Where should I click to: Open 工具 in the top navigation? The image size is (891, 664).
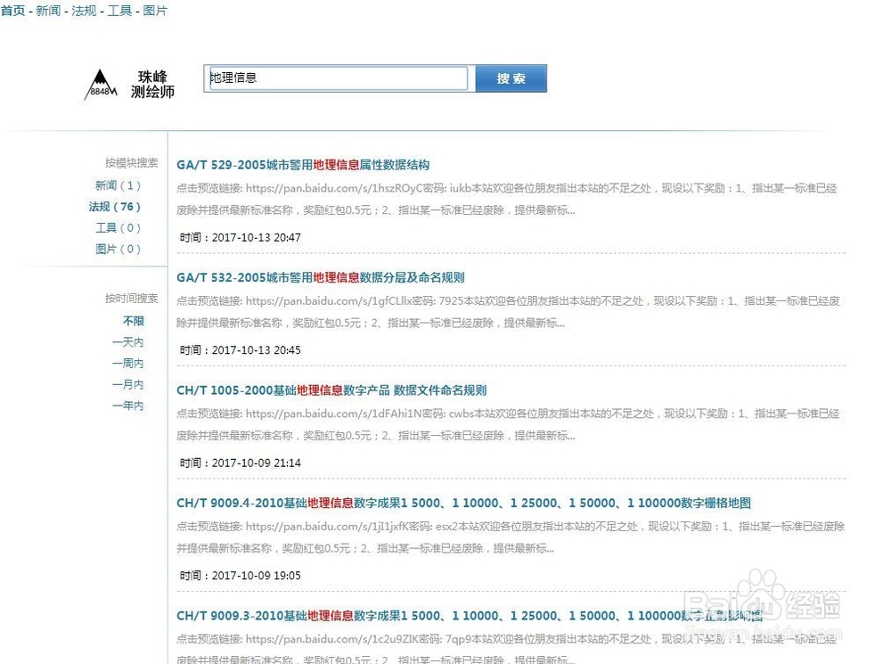(x=119, y=11)
